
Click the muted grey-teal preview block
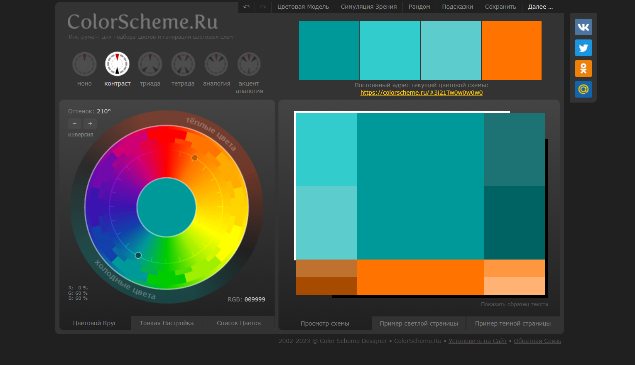pos(515,149)
